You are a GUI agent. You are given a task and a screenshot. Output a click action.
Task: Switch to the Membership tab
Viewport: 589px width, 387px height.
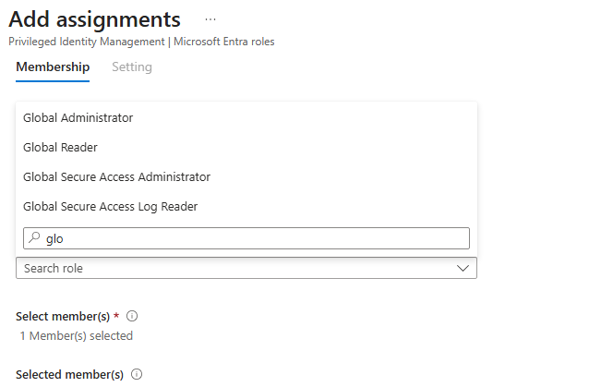pyautogui.click(x=53, y=67)
